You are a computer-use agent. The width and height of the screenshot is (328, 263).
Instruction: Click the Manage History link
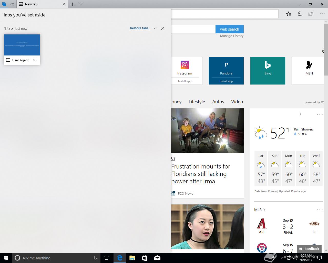(x=232, y=36)
